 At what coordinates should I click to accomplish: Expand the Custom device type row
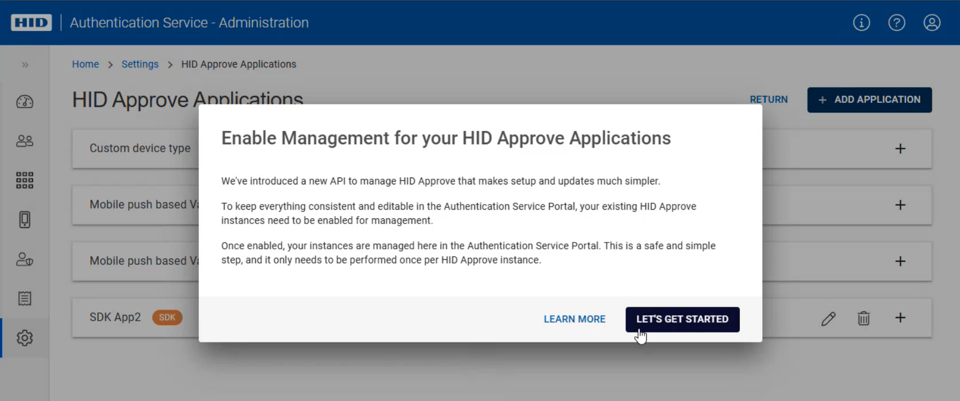pyautogui.click(x=900, y=149)
